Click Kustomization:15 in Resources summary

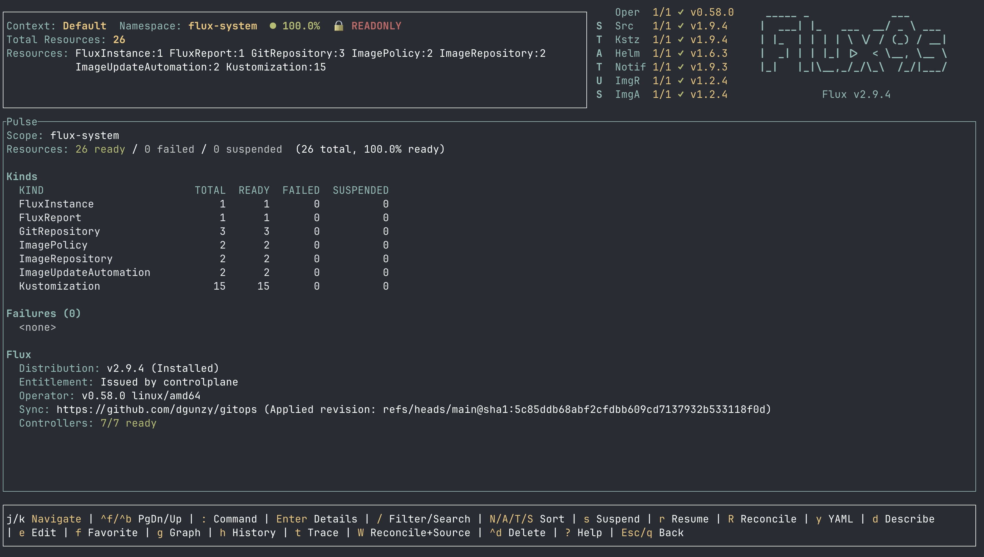pyautogui.click(x=276, y=67)
